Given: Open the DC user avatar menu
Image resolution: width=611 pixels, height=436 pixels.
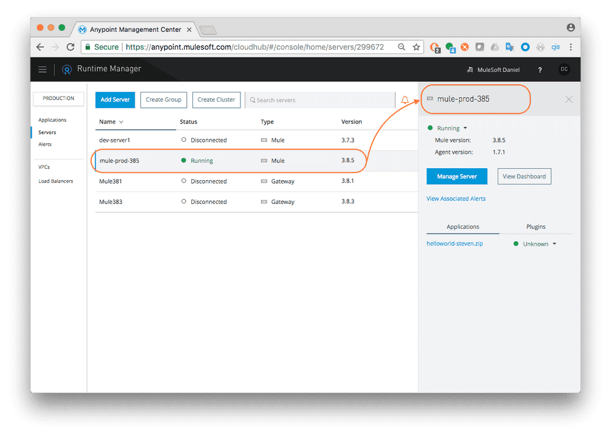Looking at the screenshot, I should click(x=564, y=69).
